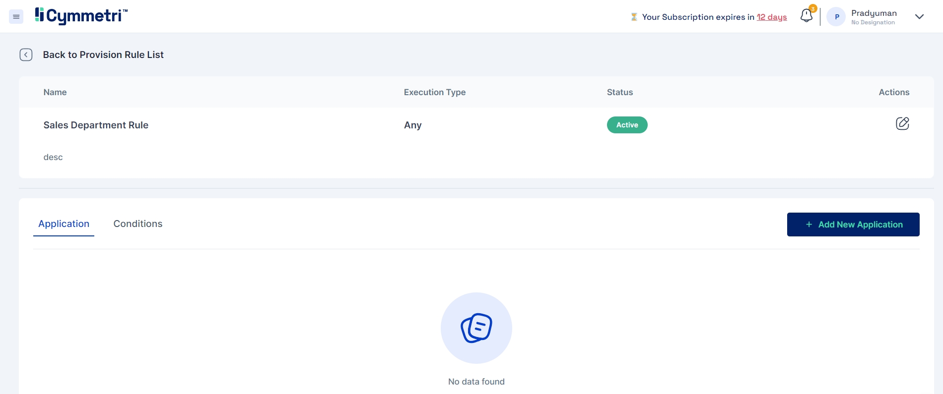Click Add New Application button

point(853,225)
